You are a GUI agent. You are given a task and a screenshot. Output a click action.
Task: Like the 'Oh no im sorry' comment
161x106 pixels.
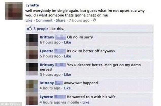click(68, 42)
